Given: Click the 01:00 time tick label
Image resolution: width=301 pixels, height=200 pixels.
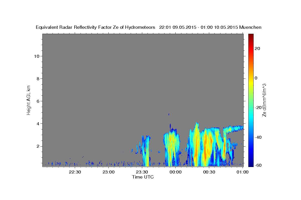Looking at the screenshot, I should coord(243,172).
